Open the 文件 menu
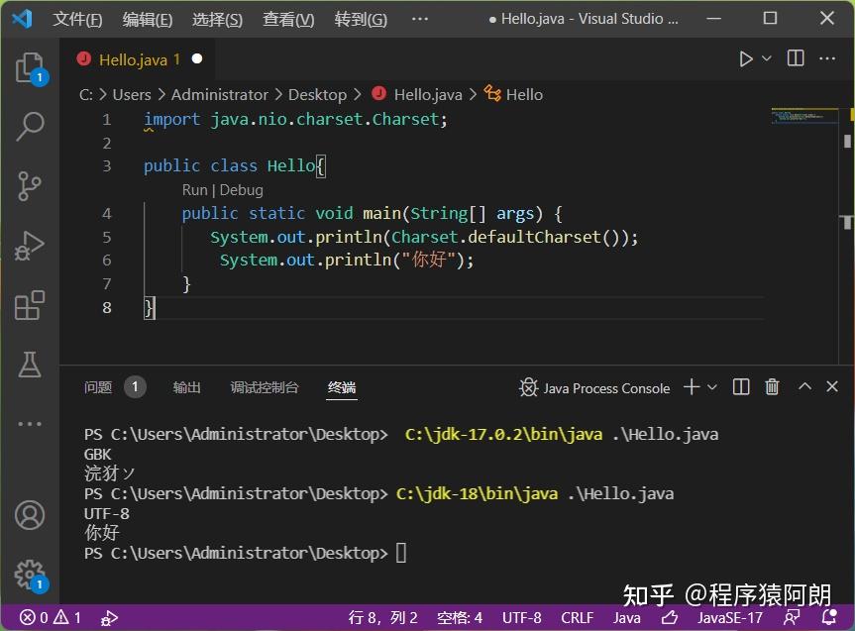The image size is (855, 631). pyautogui.click(x=77, y=18)
